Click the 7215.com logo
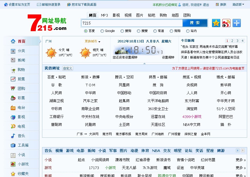This screenshot has width=250, height=177. click(47, 23)
